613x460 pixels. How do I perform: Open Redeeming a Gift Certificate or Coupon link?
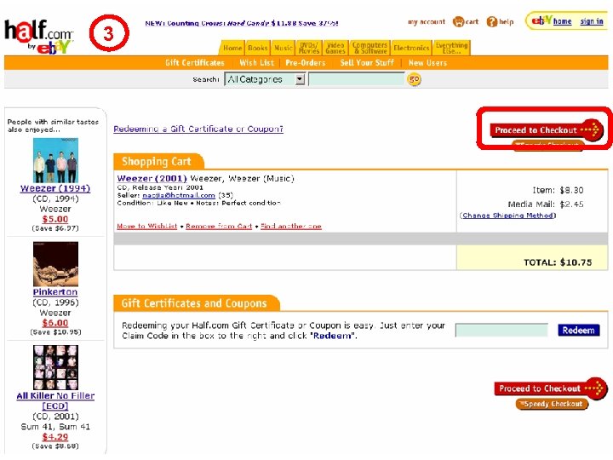[x=198, y=129]
